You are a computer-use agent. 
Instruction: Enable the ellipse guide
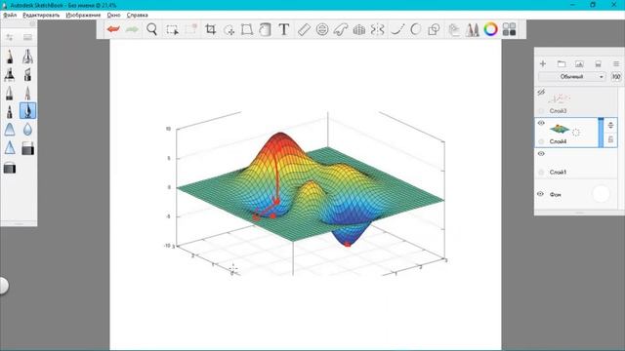(x=322, y=29)
